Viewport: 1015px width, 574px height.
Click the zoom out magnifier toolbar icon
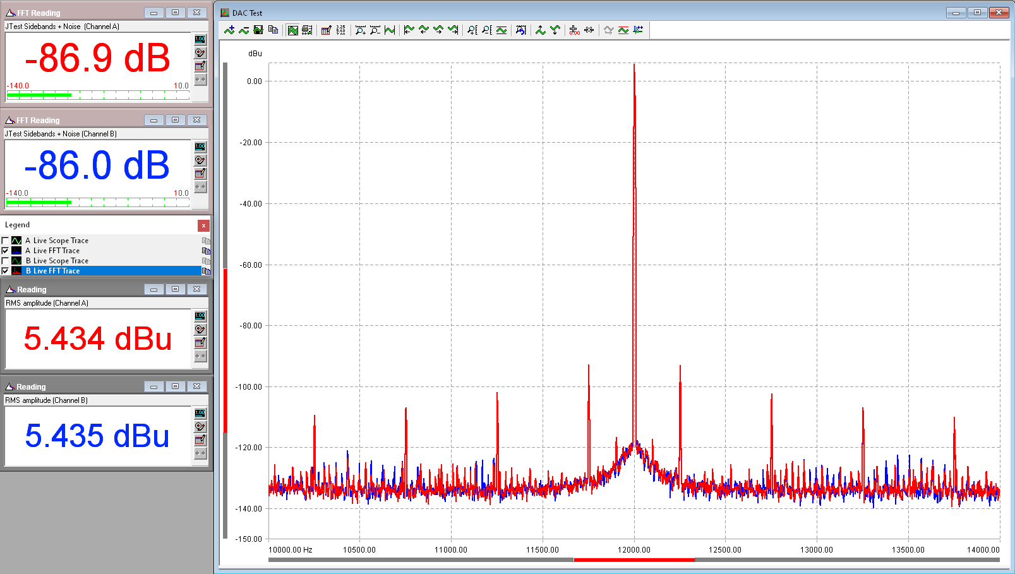pyautogui.click(x=375, y=30)
